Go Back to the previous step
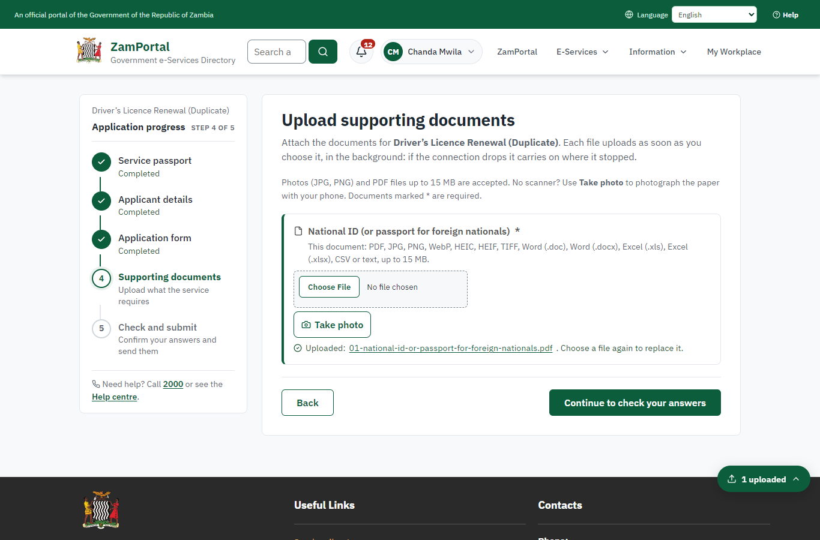This screenshot has height=540, width=820. (307, 403)
